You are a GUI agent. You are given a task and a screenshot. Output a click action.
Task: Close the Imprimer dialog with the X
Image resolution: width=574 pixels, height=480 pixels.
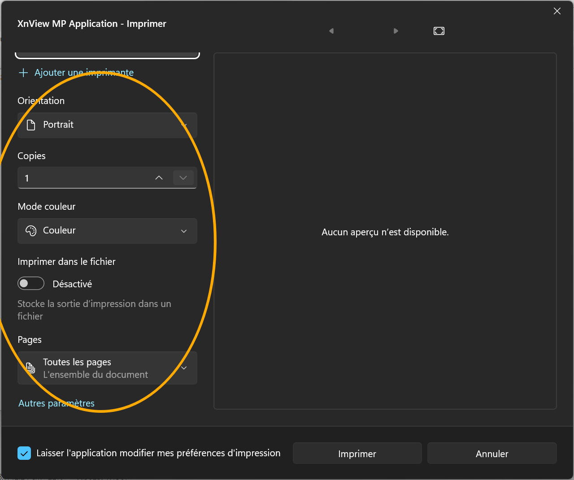557,11
